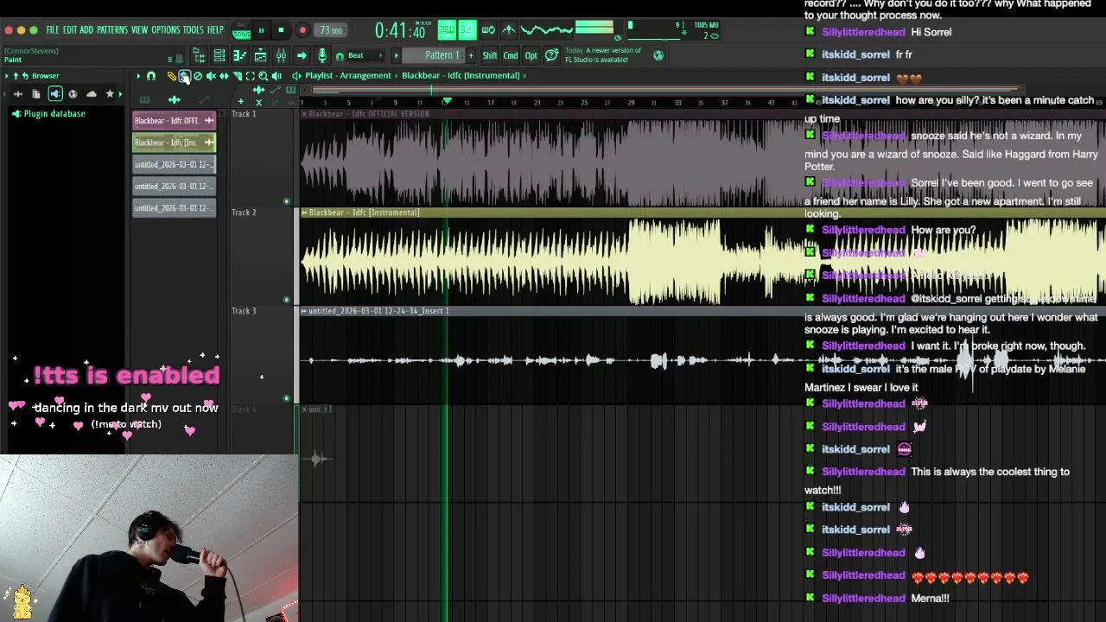The height and width of the screenshot is (622, 1106).
Task: Toggle the playlist snap magnet icon
Action: (151, 76)
